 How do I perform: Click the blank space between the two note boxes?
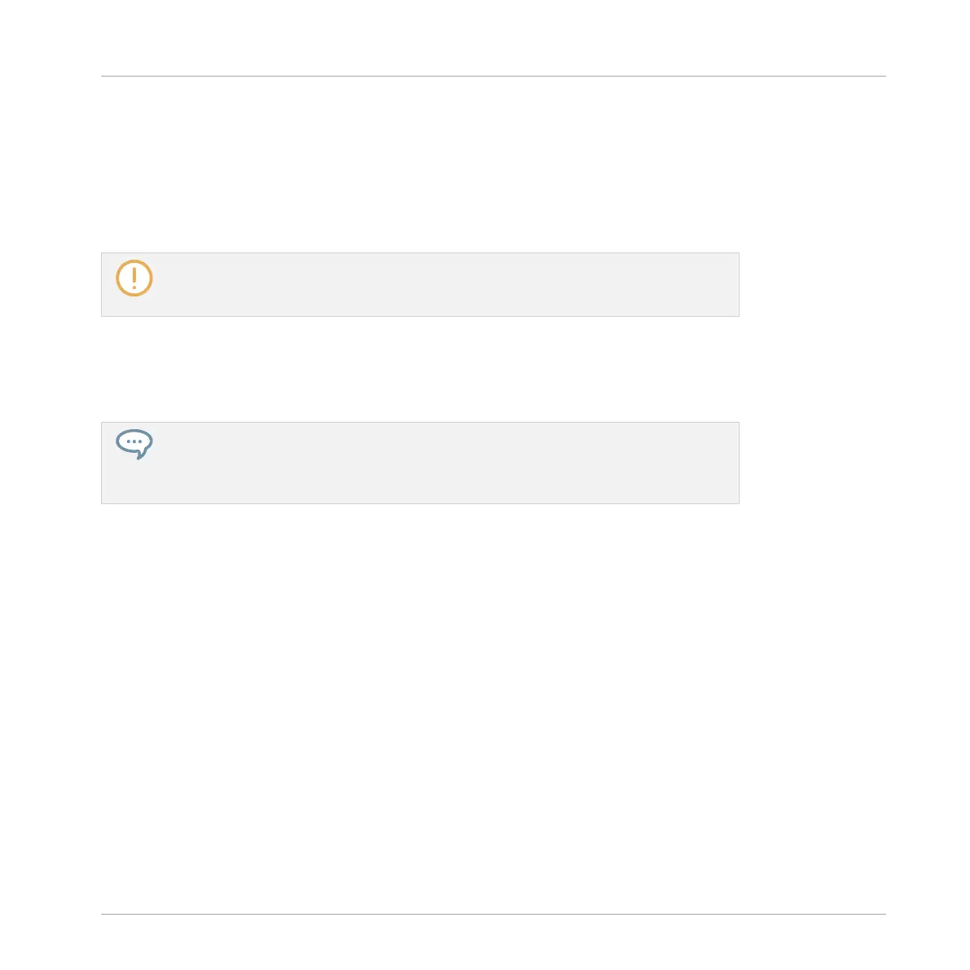pos(420,369)
